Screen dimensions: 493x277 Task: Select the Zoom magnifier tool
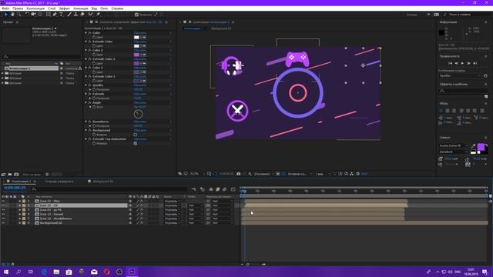18,15
